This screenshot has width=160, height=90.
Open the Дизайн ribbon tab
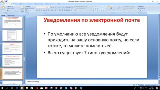click(x=22, y=4)
